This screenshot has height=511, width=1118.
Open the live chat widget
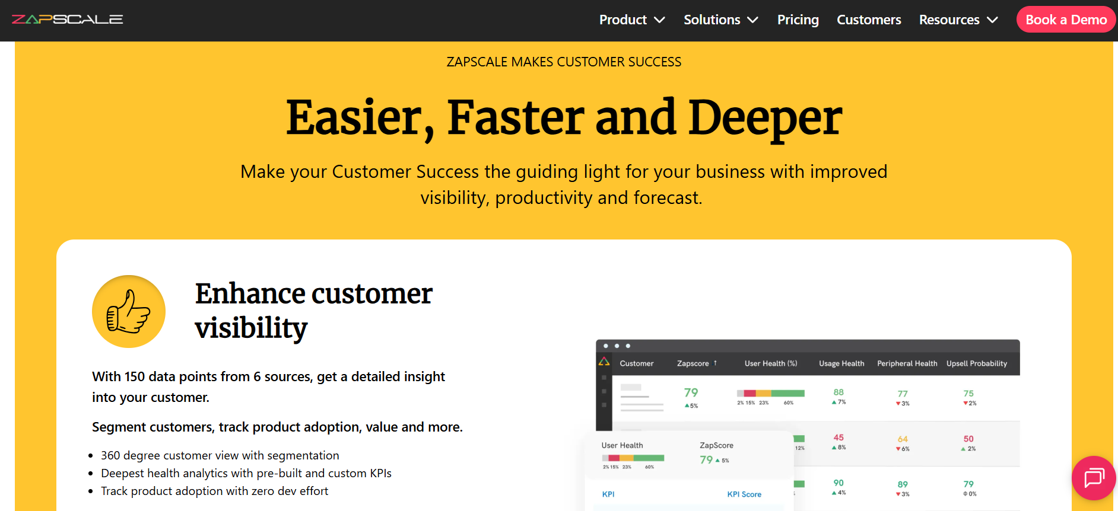point(1094,478)
